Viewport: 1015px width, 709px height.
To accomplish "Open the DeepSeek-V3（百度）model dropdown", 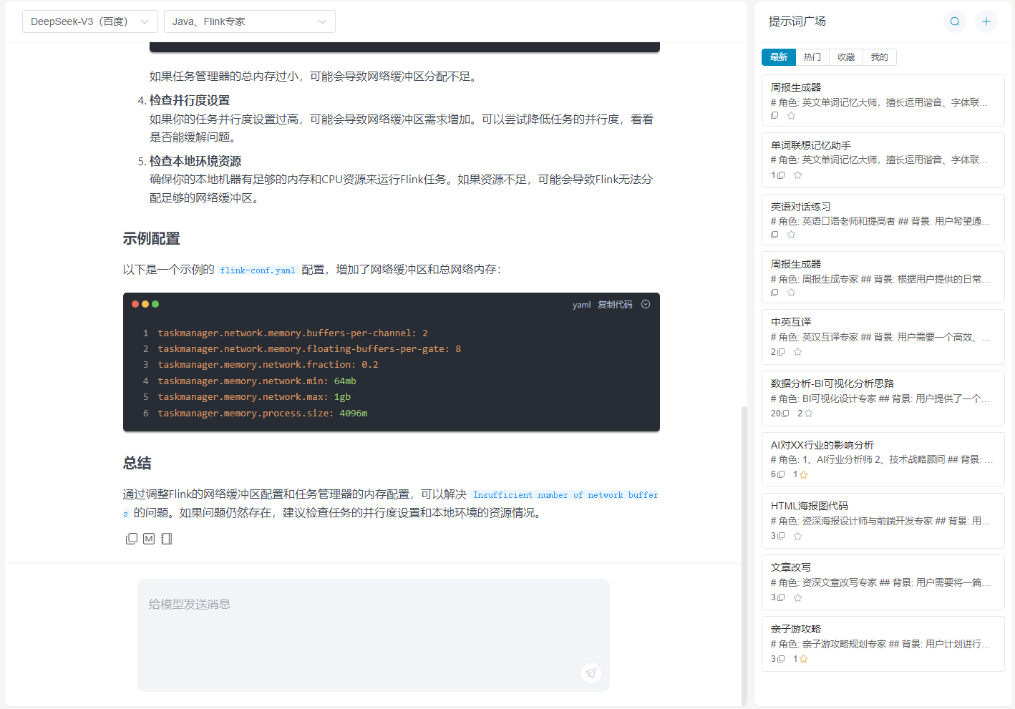I will tap(90, 21).
